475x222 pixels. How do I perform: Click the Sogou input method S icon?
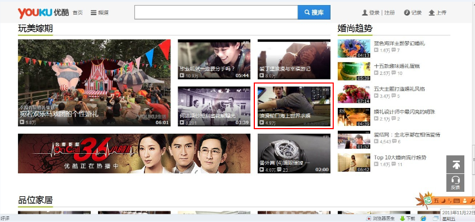[428, 200]
